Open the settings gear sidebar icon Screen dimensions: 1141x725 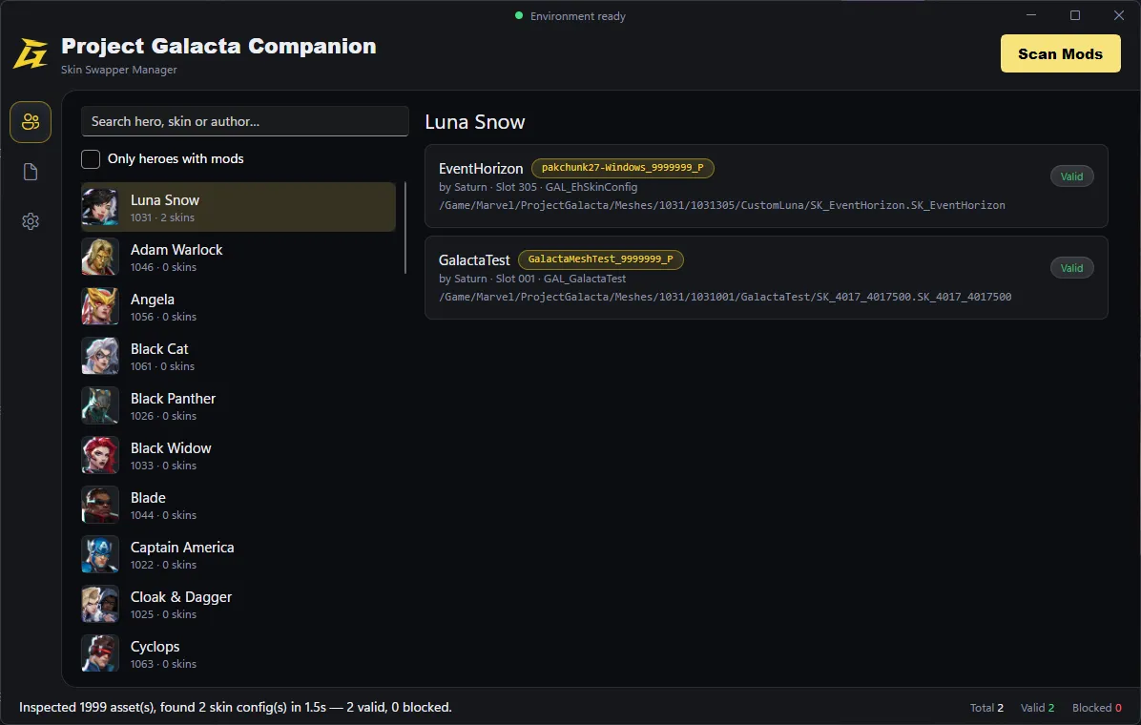click(31, 221)
